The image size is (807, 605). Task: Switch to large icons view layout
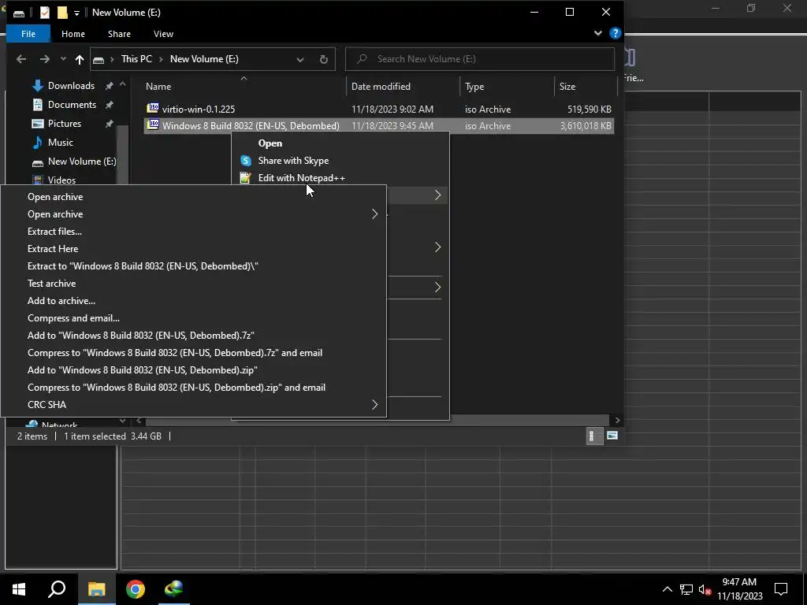coord(612,436)
